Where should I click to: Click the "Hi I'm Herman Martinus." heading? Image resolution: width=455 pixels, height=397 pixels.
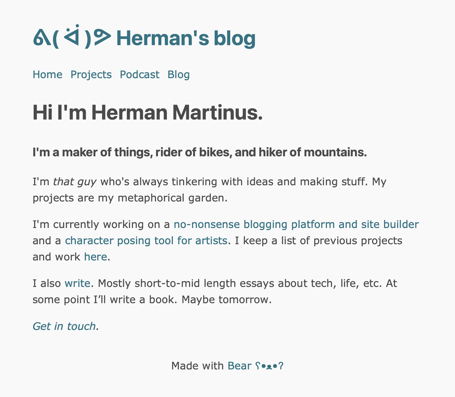click(148, 113)
